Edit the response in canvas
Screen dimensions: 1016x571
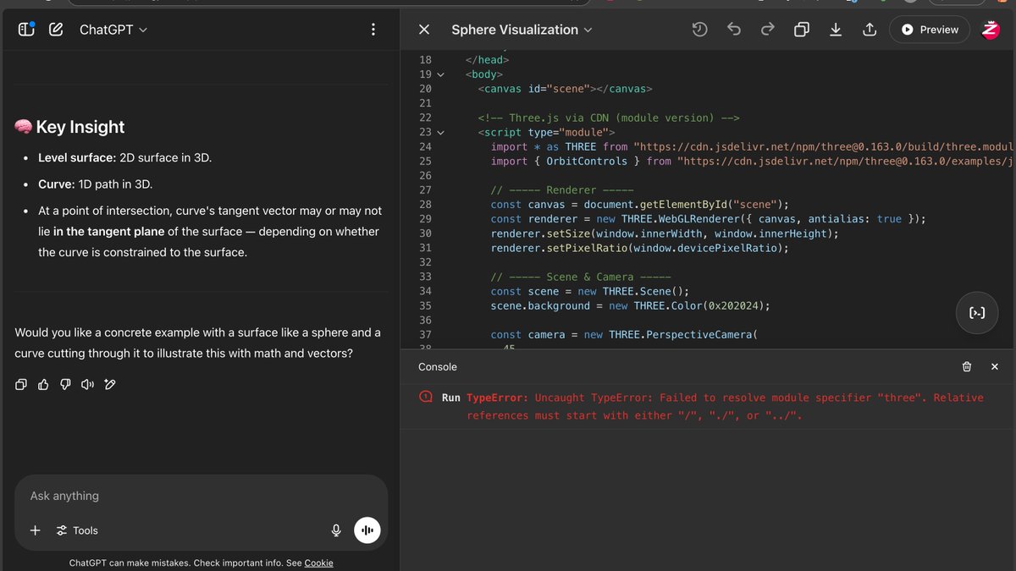(x=109, y=385)
